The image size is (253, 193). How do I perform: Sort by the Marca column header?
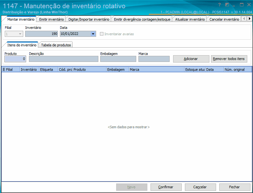157,70
